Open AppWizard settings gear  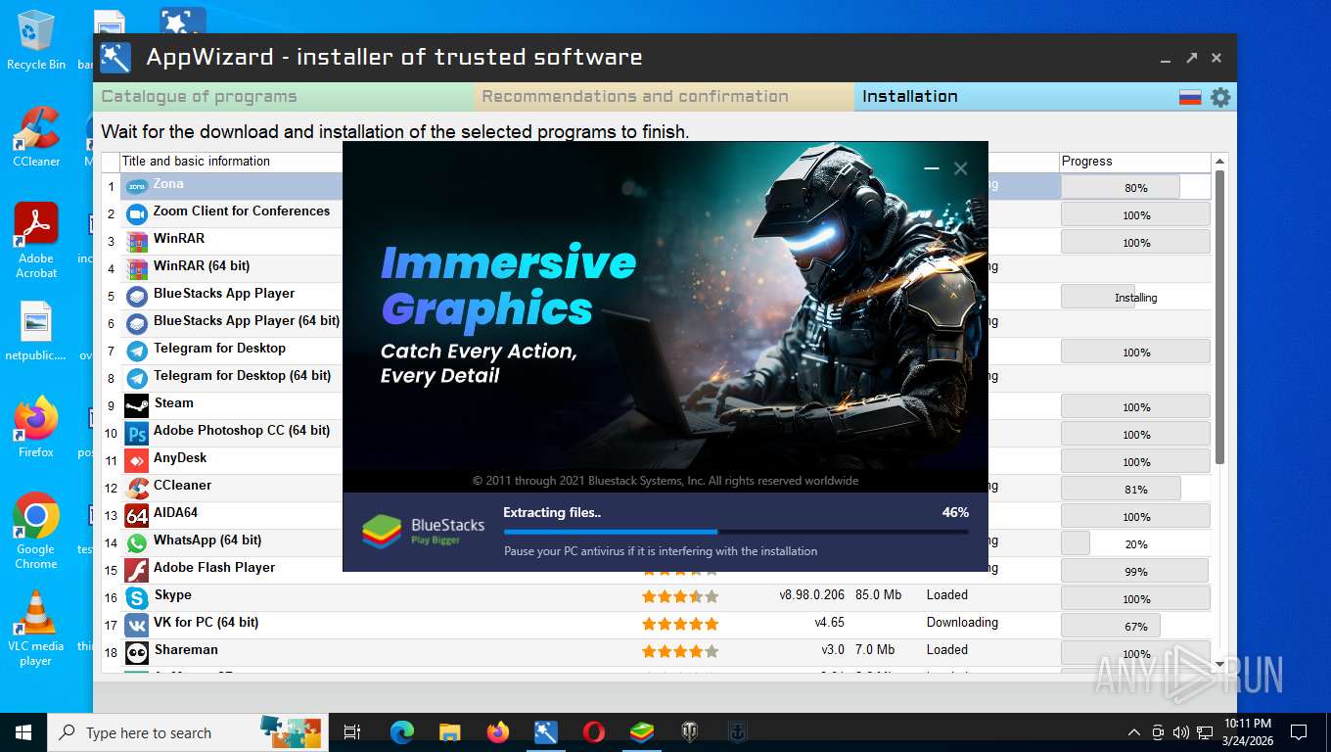click(1219, 97)
